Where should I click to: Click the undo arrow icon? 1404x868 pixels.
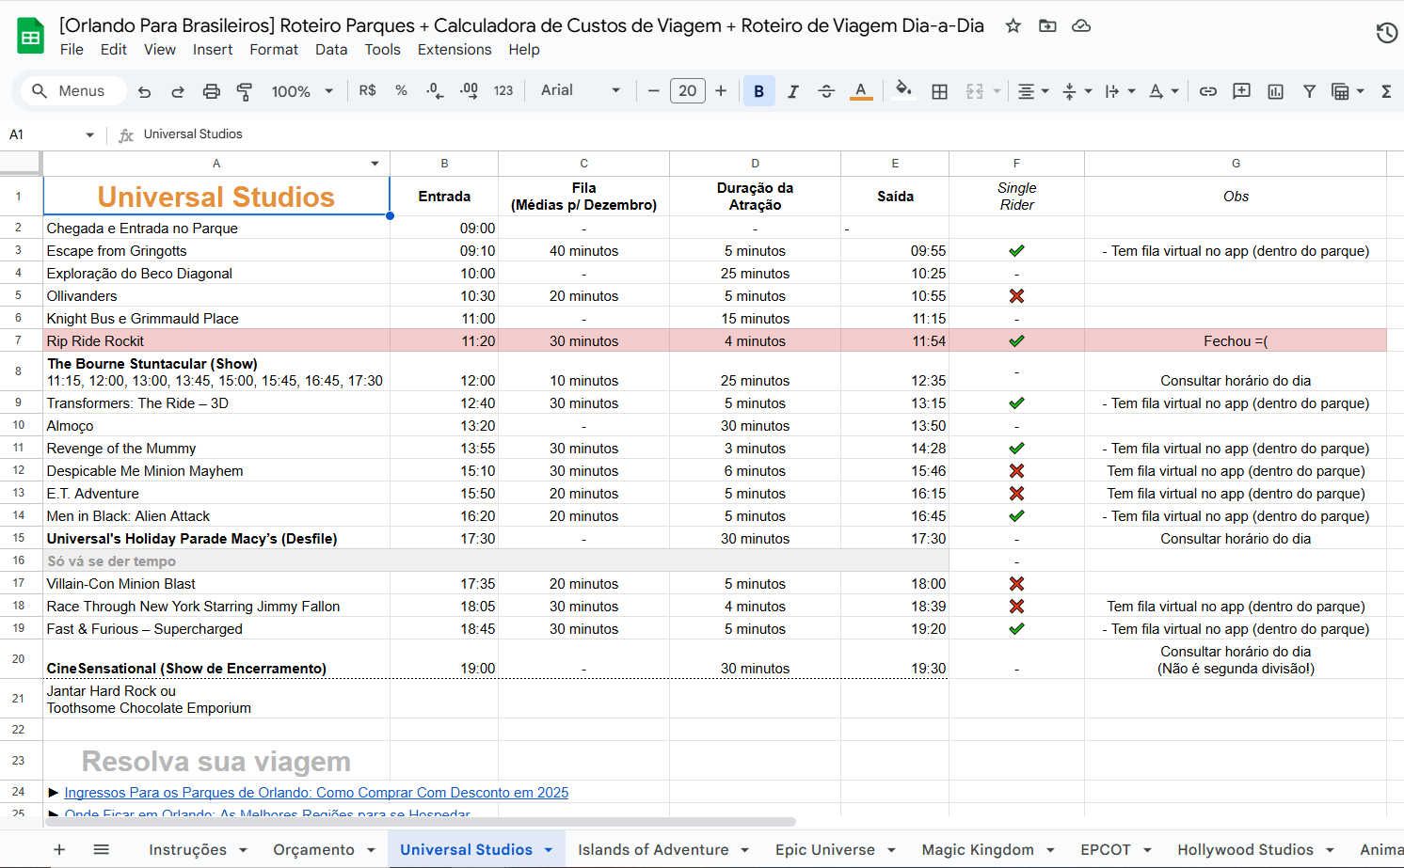coord(144,91)
